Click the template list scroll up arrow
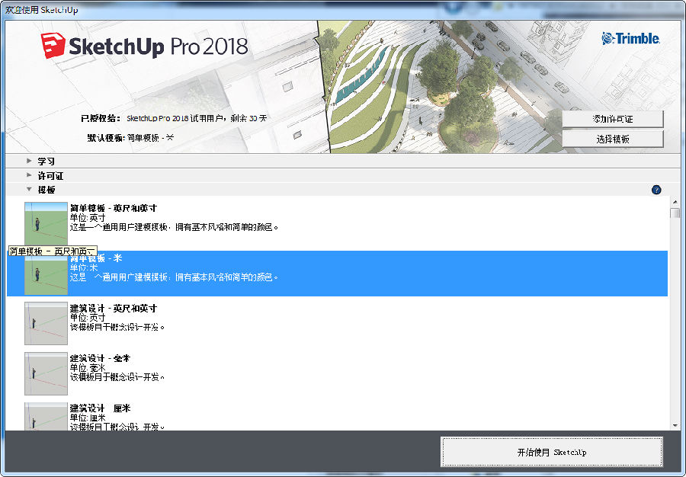 [x=675, y=202]
